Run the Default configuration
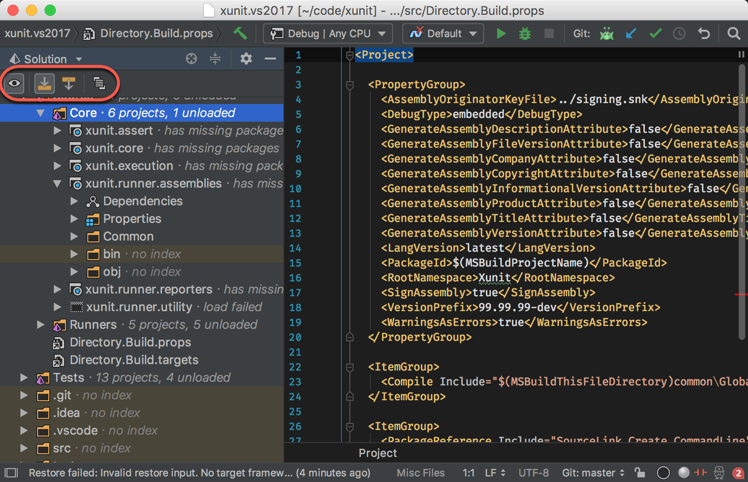 click(501, 33)
